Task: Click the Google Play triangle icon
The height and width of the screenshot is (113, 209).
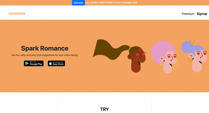Action: coord(27,63)
